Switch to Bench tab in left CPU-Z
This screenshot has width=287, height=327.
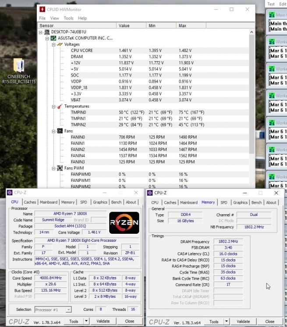116,202
